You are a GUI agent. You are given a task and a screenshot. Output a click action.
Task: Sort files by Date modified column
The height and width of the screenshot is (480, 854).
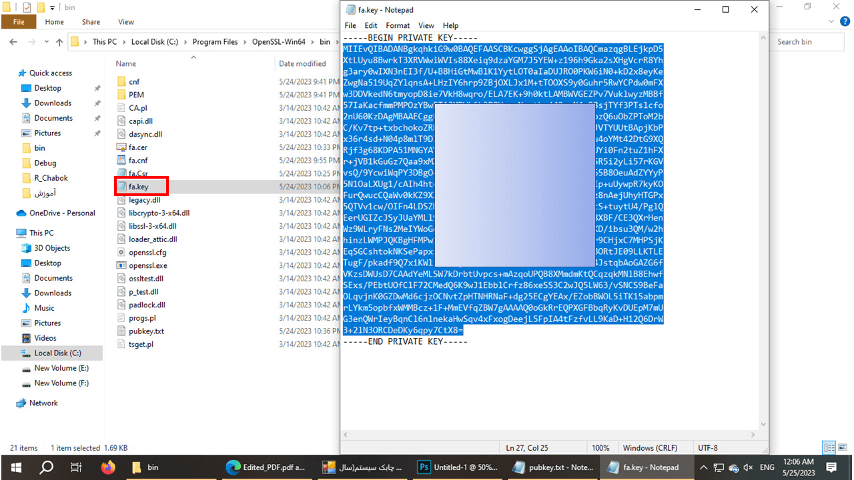pyautogui.click(x=302, y=63)
